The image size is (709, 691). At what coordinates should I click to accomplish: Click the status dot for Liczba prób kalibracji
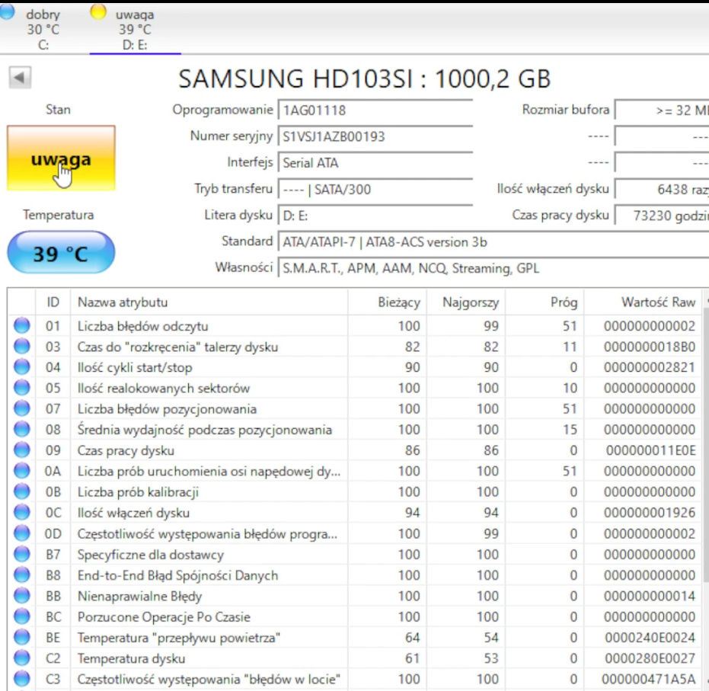coord(21,491)
